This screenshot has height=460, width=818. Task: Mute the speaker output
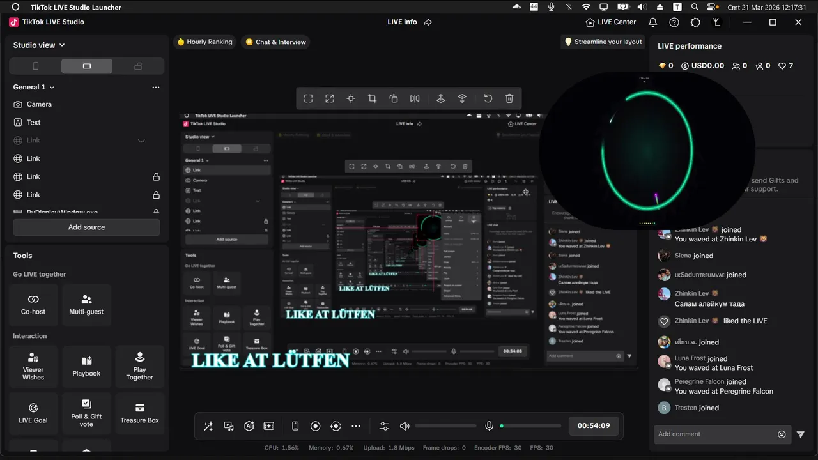(405, 426)
